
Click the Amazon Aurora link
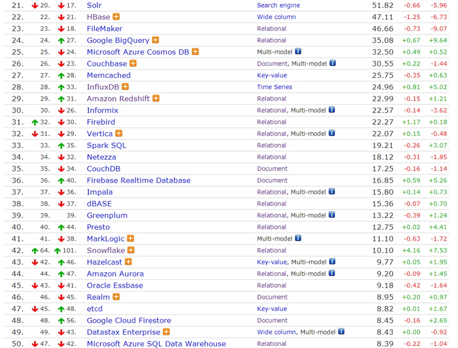point(115,274)
